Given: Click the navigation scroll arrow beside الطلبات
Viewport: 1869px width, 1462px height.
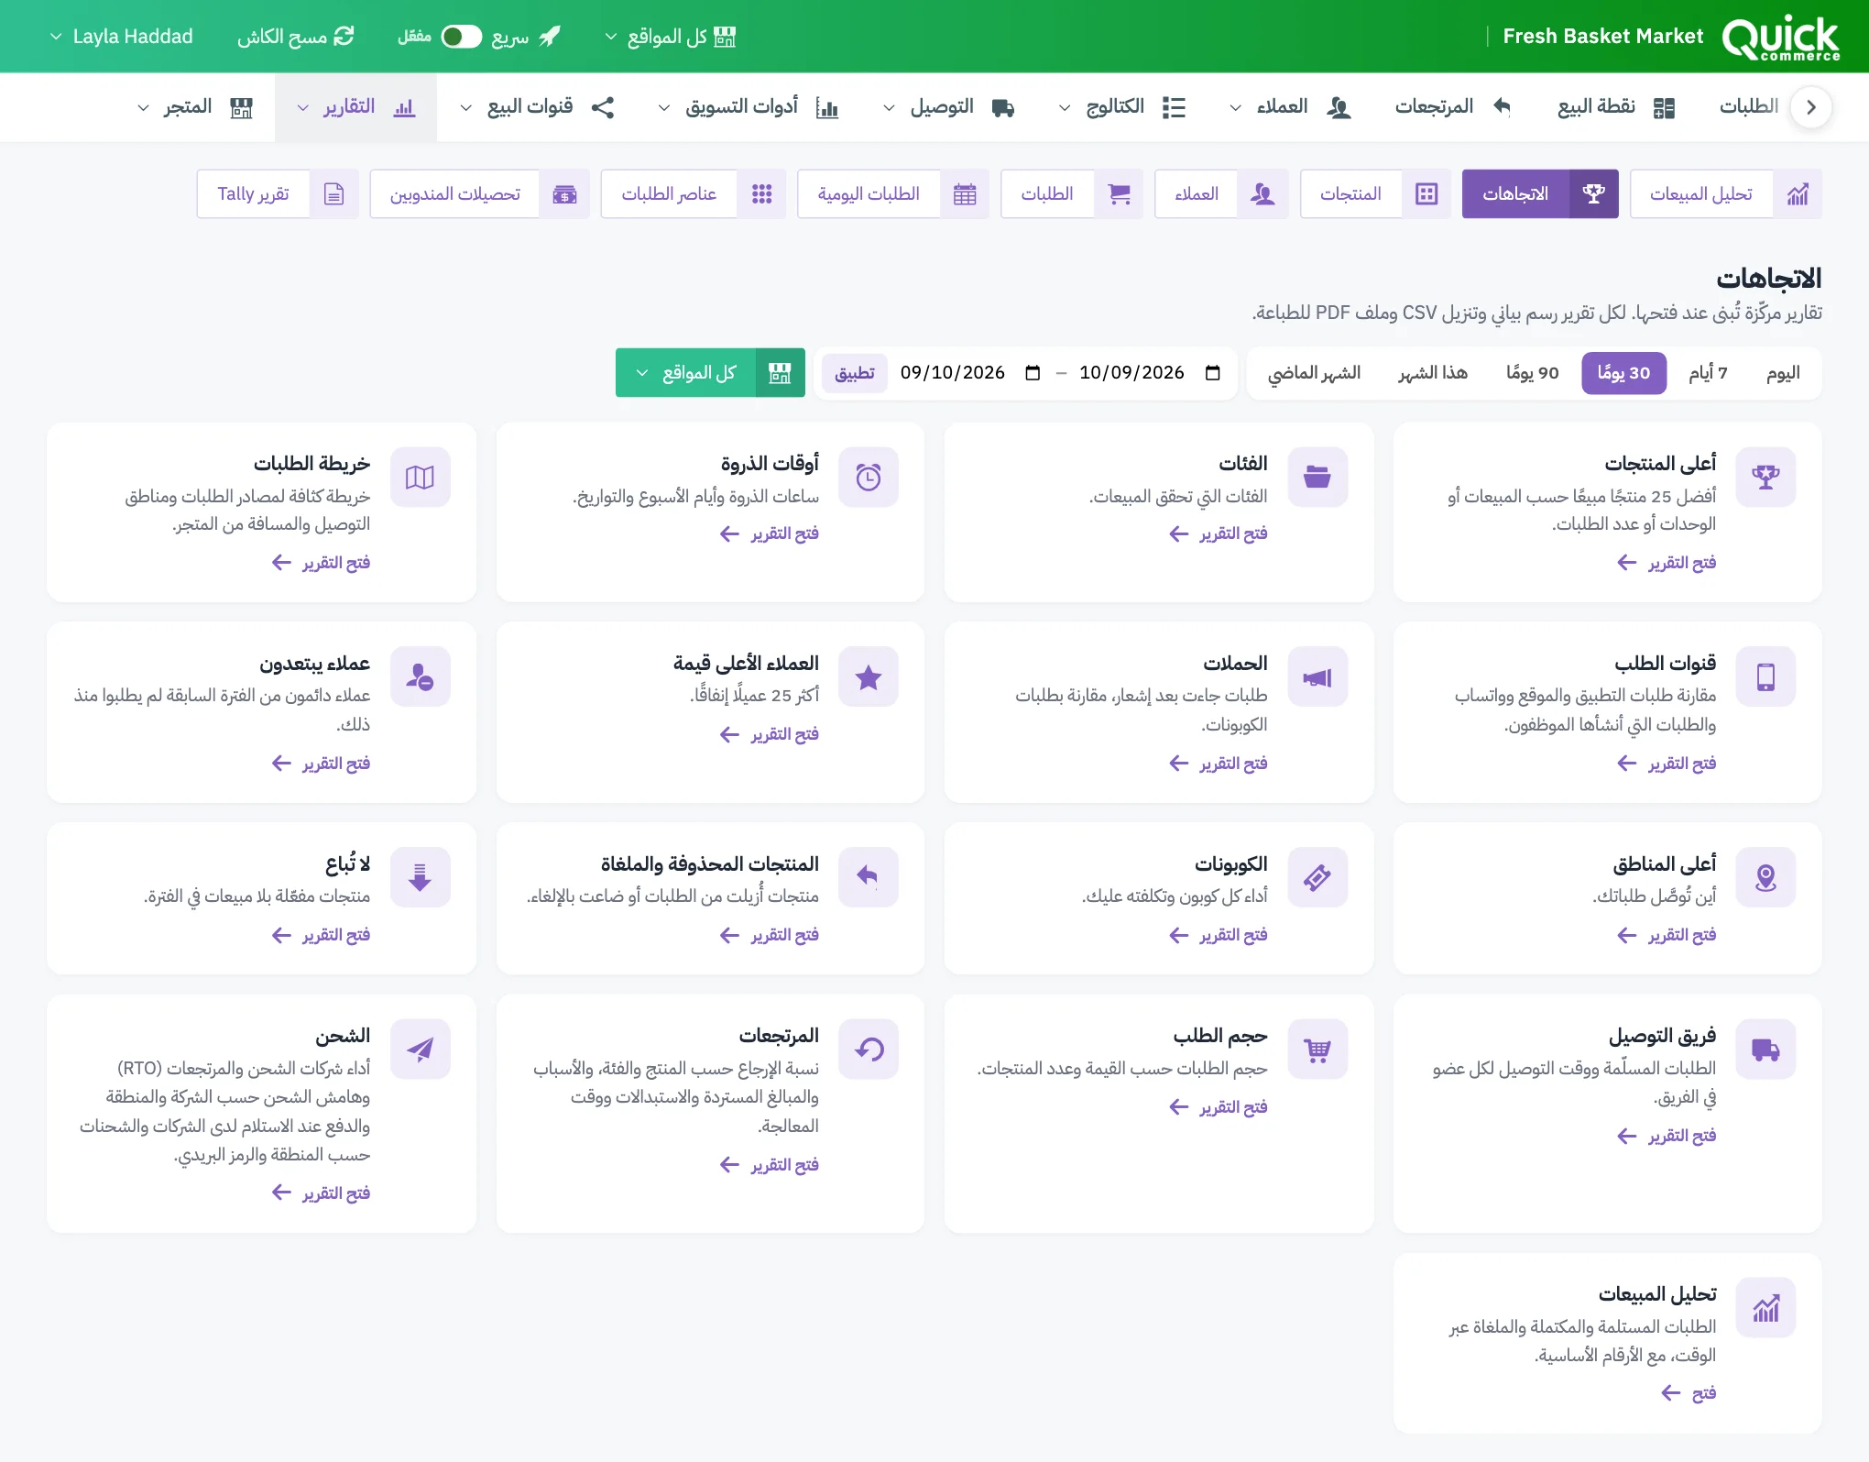Looking at the screenshot, I should [x=1810, y=107].
